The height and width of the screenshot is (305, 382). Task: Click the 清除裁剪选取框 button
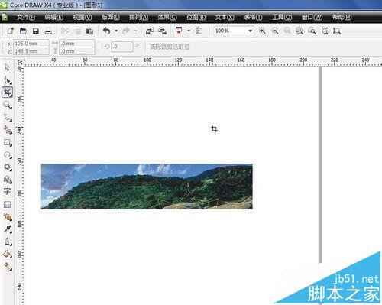tap(170, 47)
